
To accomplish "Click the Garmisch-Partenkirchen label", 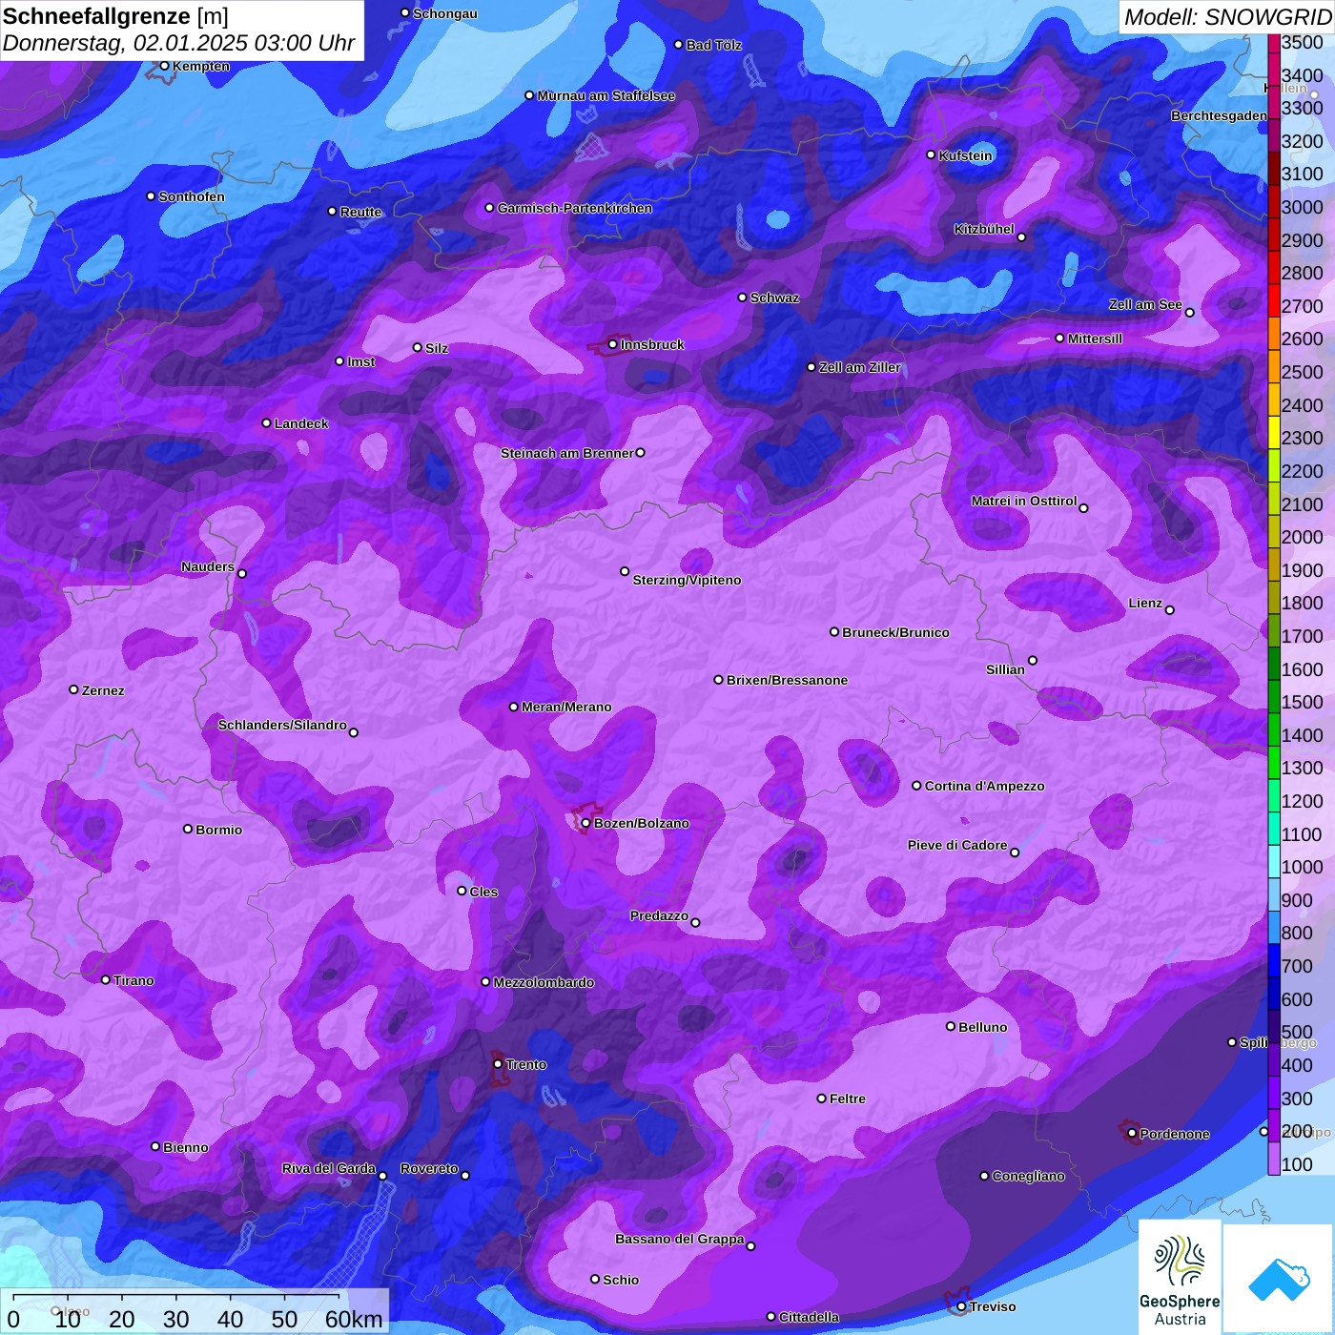I will (x=575, y=208).
